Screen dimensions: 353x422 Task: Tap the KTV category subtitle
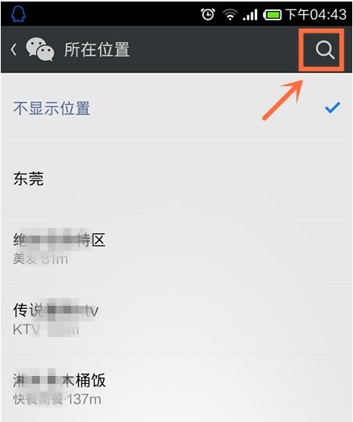(27, 329)
